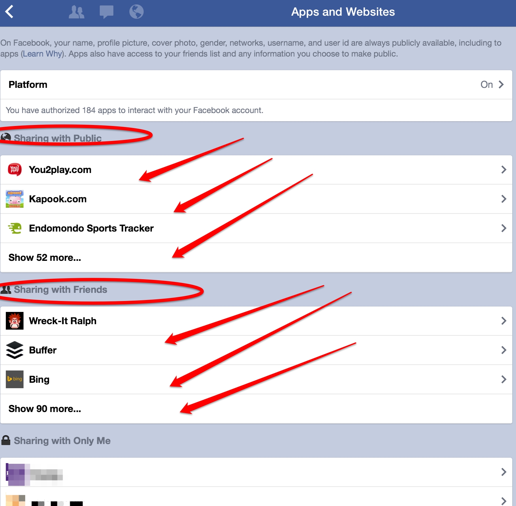Click the Apps and Websites title
This screenshot has height=506, width=516.
[x=343, y=12]
